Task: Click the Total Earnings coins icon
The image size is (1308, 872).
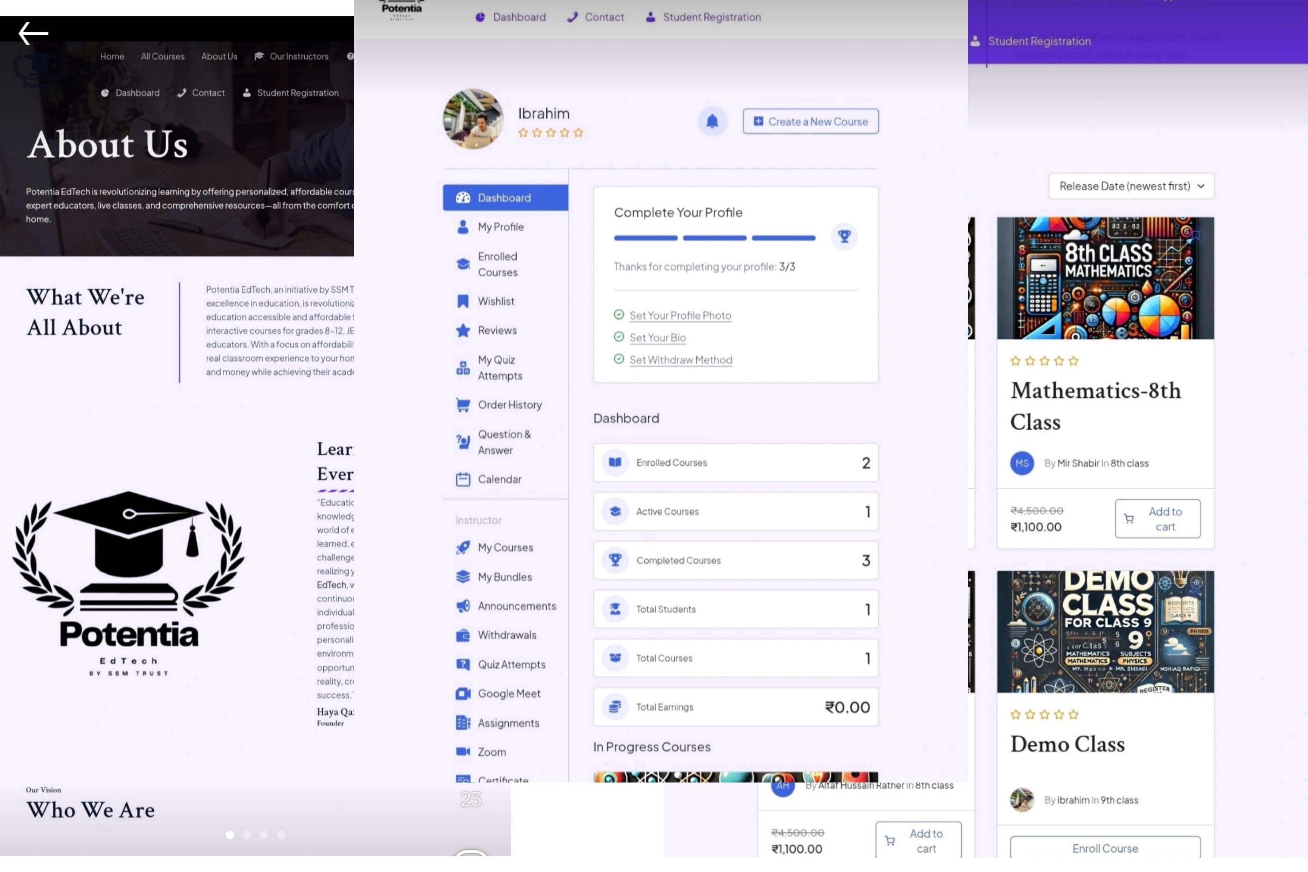Action: [x=615, y=707]
